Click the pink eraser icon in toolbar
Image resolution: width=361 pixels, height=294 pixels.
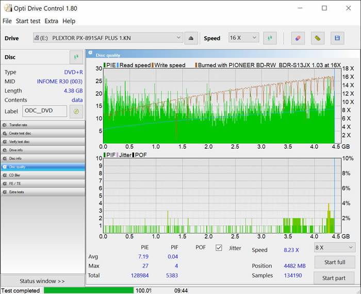click(x=298, y=38)
